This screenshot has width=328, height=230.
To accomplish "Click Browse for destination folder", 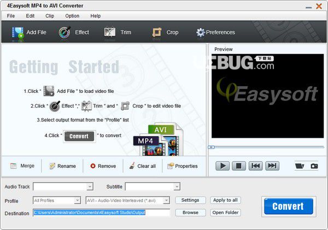I will point(190,213).
